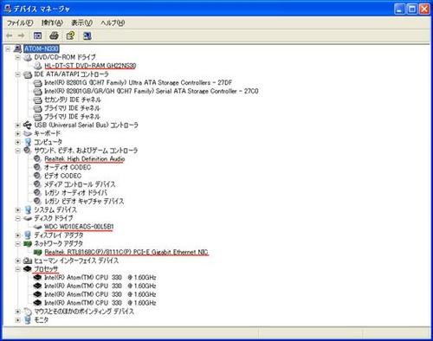This screenshot has height=341, width=433.
Task: Click the ヒューマン インターフェイス デバイス category icon
Action: (28, 261)
